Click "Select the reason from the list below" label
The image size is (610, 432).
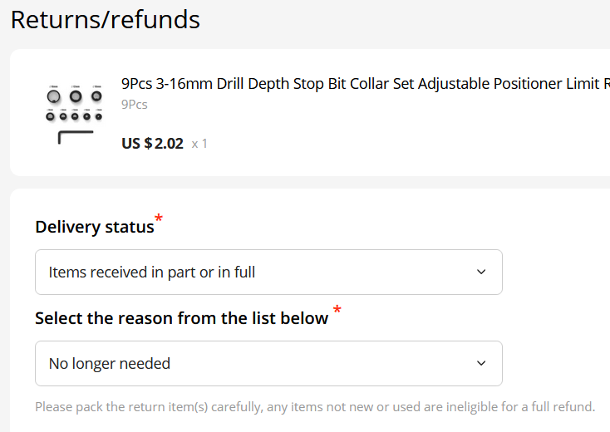(182, 318)
